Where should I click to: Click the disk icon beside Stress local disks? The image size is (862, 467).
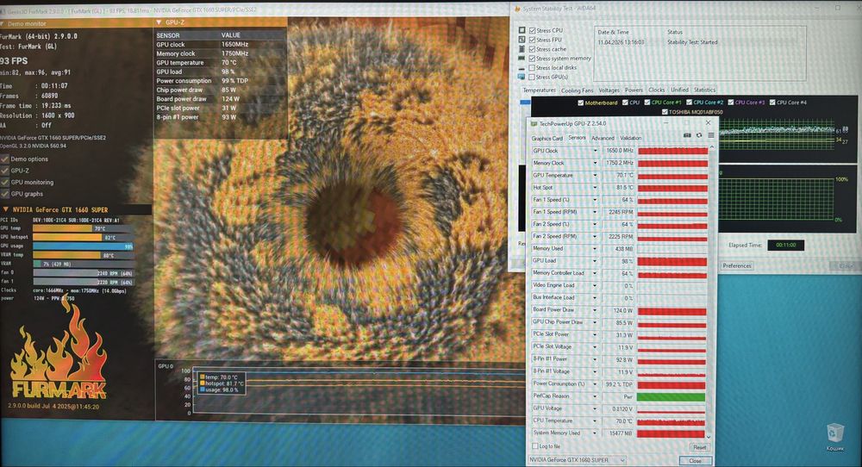coord(522,67)
